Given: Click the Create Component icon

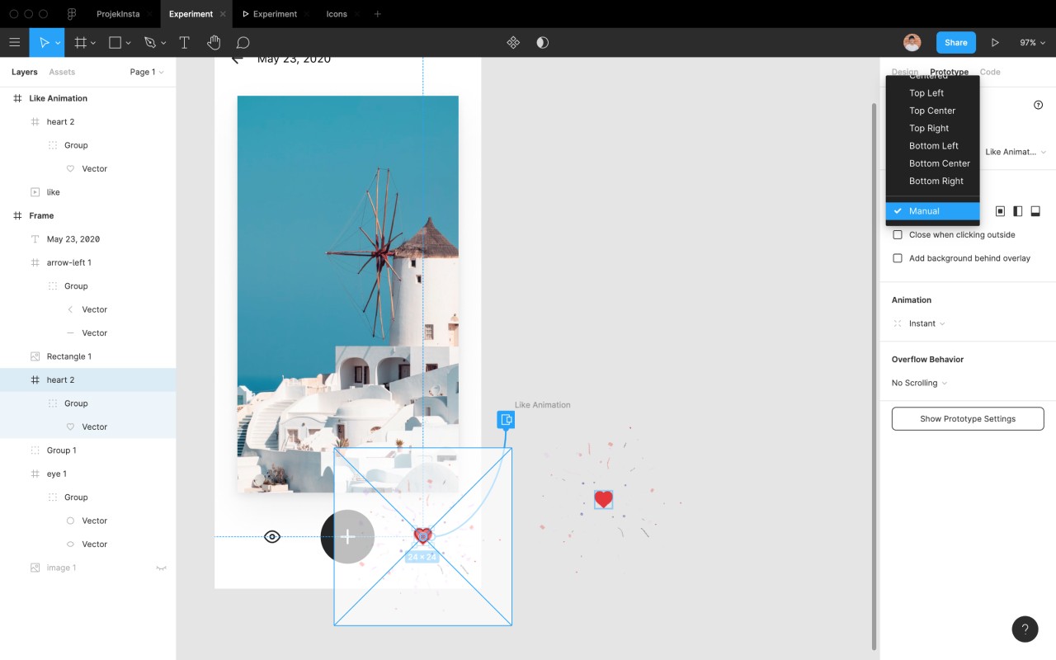Looking at the screenshot, I should 513,42.
